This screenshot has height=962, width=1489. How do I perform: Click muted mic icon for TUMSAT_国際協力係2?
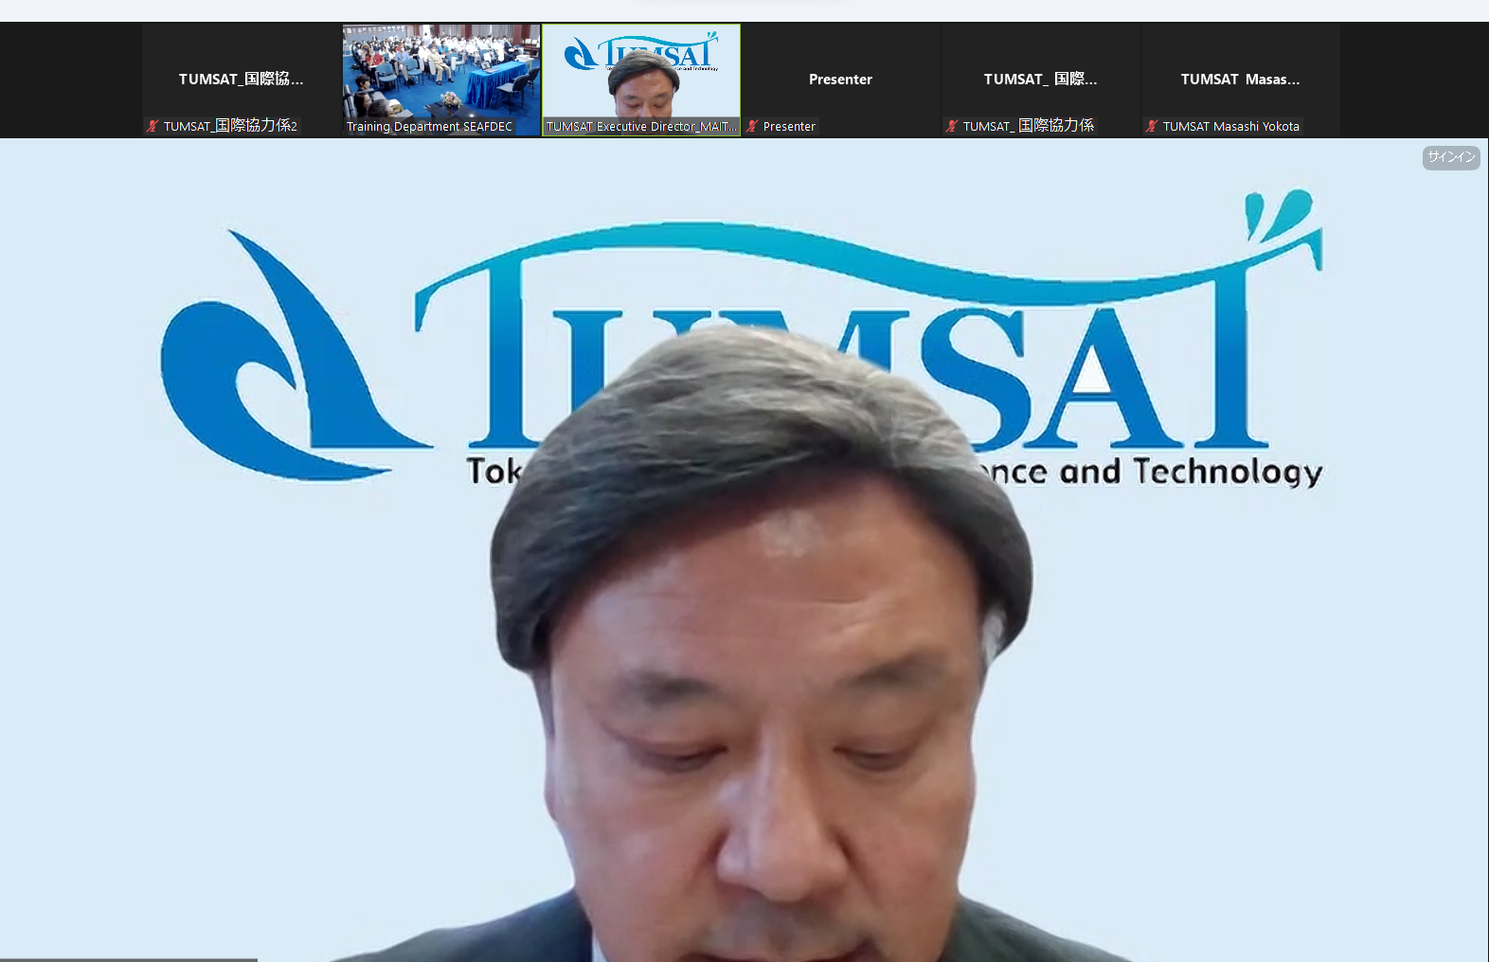point(152,126)
